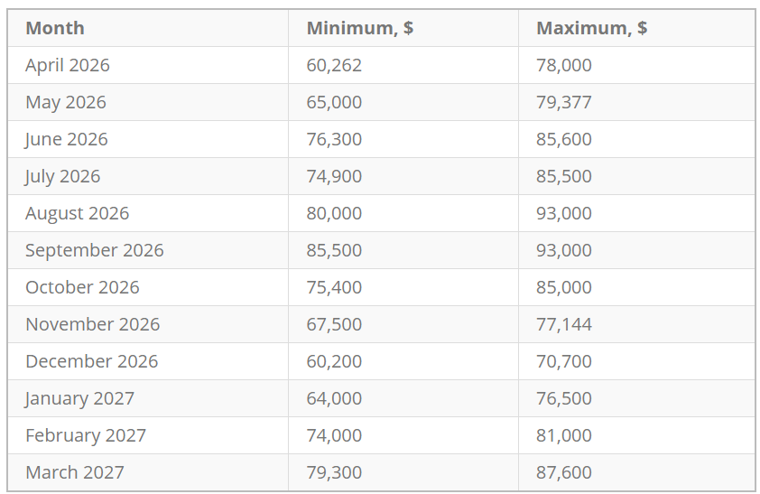The height and width of the screenshot is (494, 760).
Task: Click the March 2027 minimum 79,300
Action: tap(334, 472)
